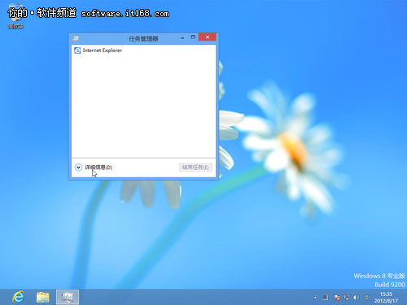The width and height of the screenshot is (407, 305).
Task: Maximize the 任务管理器 window
Action: tap(193, 37)
